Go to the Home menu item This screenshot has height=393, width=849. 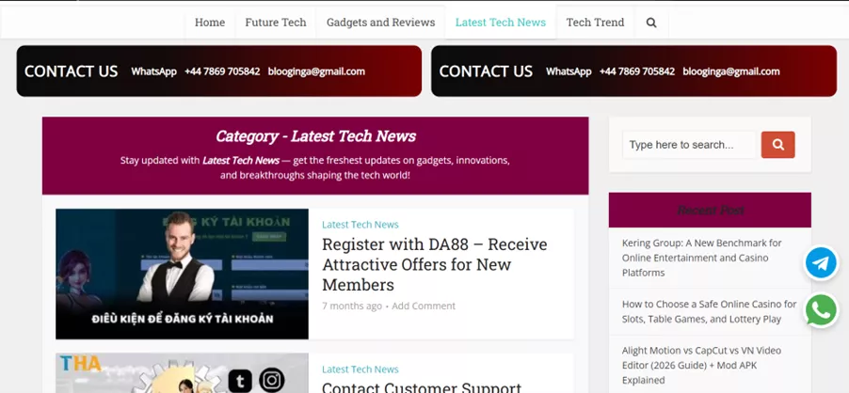(210, 23)
